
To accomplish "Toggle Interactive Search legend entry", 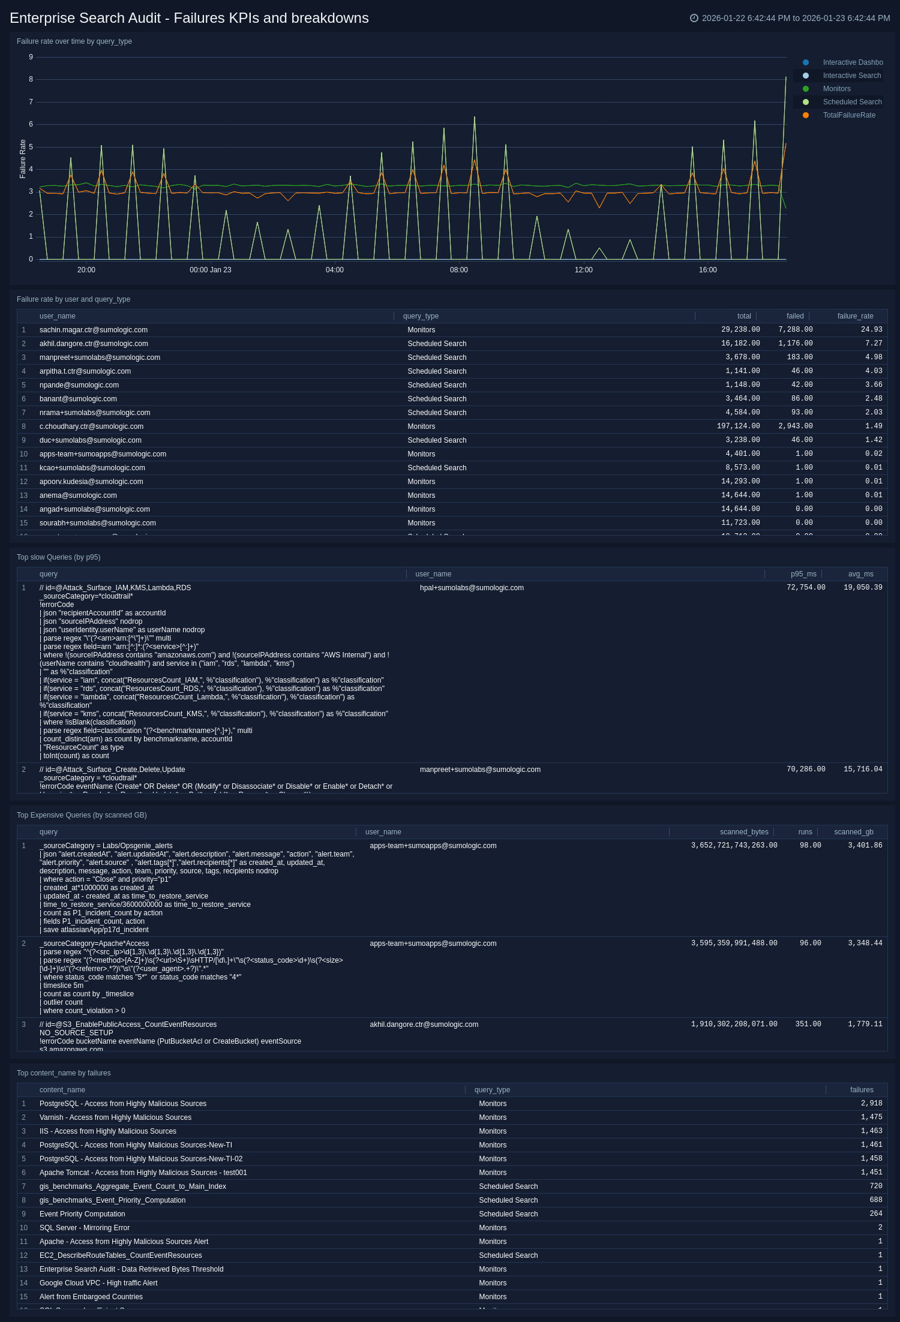I will pyautogui.click(x=851, y=76).
